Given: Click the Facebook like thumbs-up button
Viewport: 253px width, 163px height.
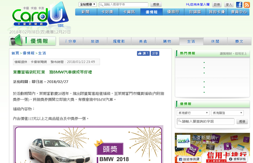Looking at the screenshot, I should tap(143, 53).
